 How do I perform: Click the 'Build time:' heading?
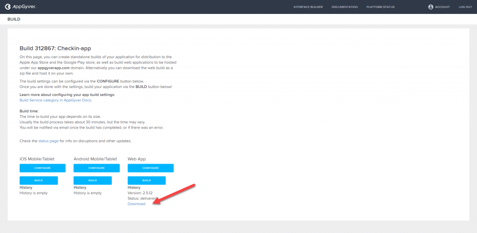pyautogui.click(x=29, y=111)
